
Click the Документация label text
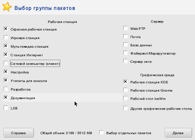pyautogui.click(x=23, y=98)
